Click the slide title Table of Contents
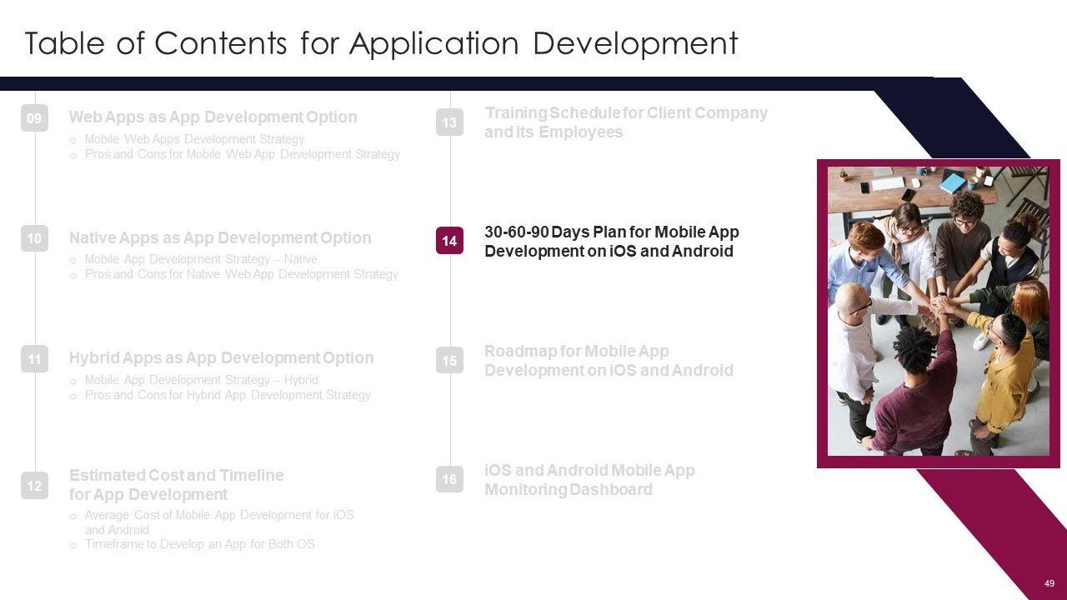 click(x=381, y=43)
